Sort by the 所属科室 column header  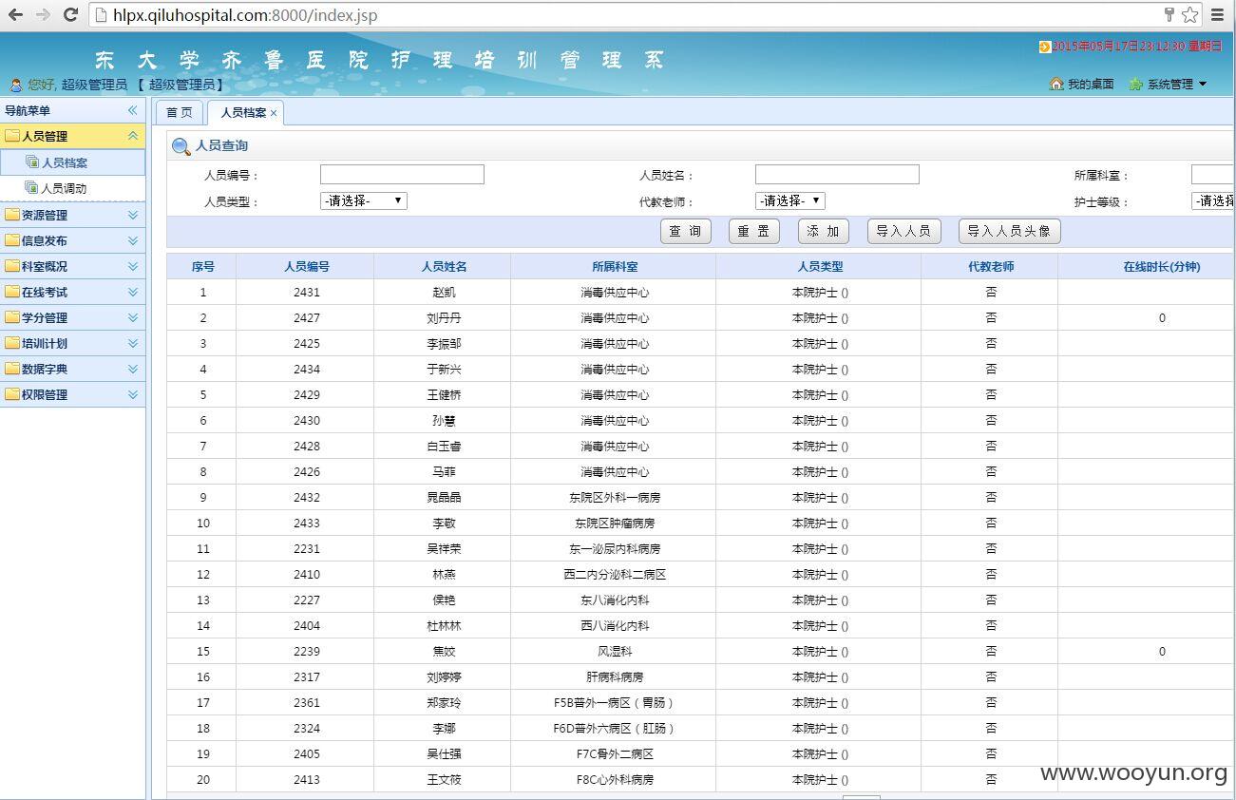tap(614, 266)
